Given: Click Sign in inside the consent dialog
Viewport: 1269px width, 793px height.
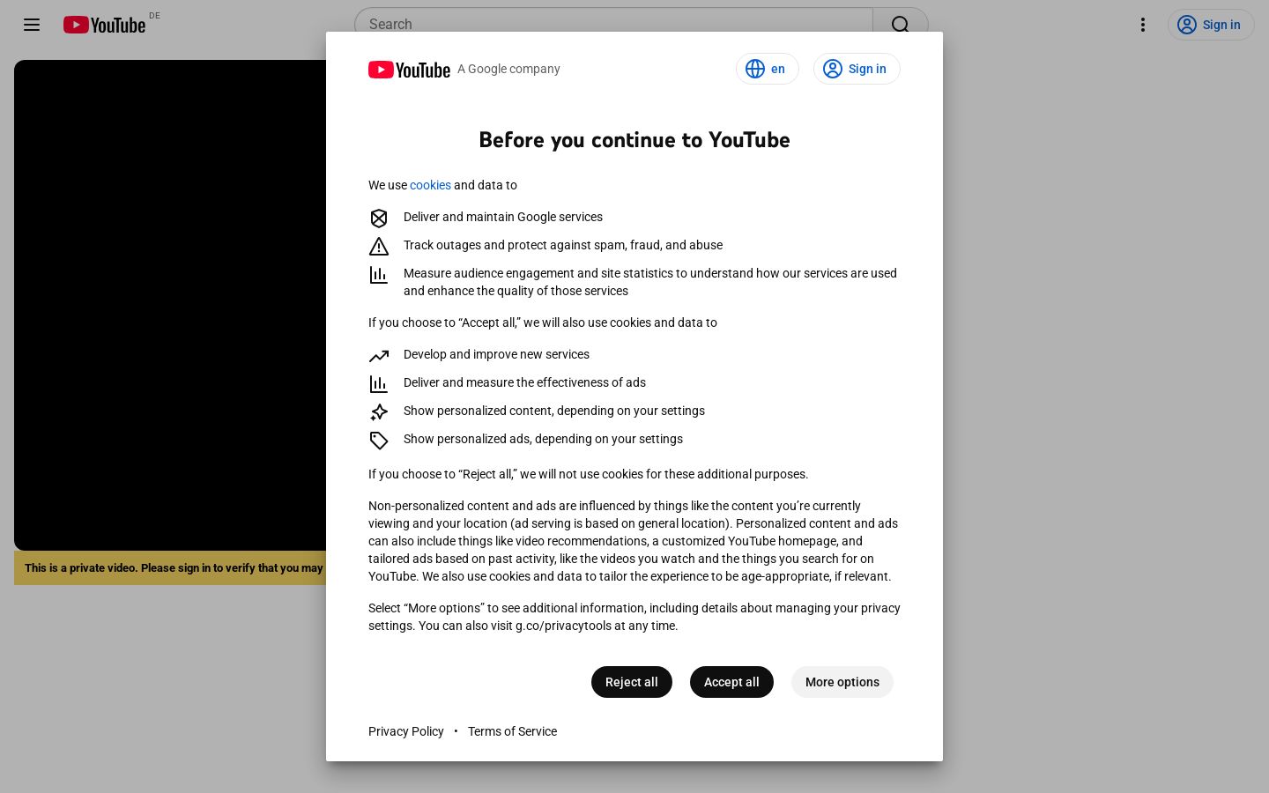Looking at the screenshot, I should pos(857,69).
